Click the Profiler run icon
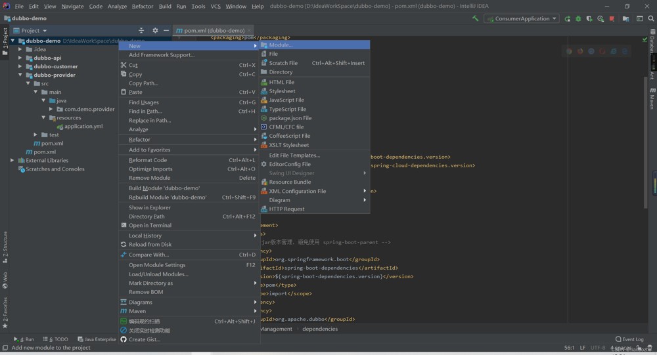This screenshot has height=355, width=657. pos(600,18)
